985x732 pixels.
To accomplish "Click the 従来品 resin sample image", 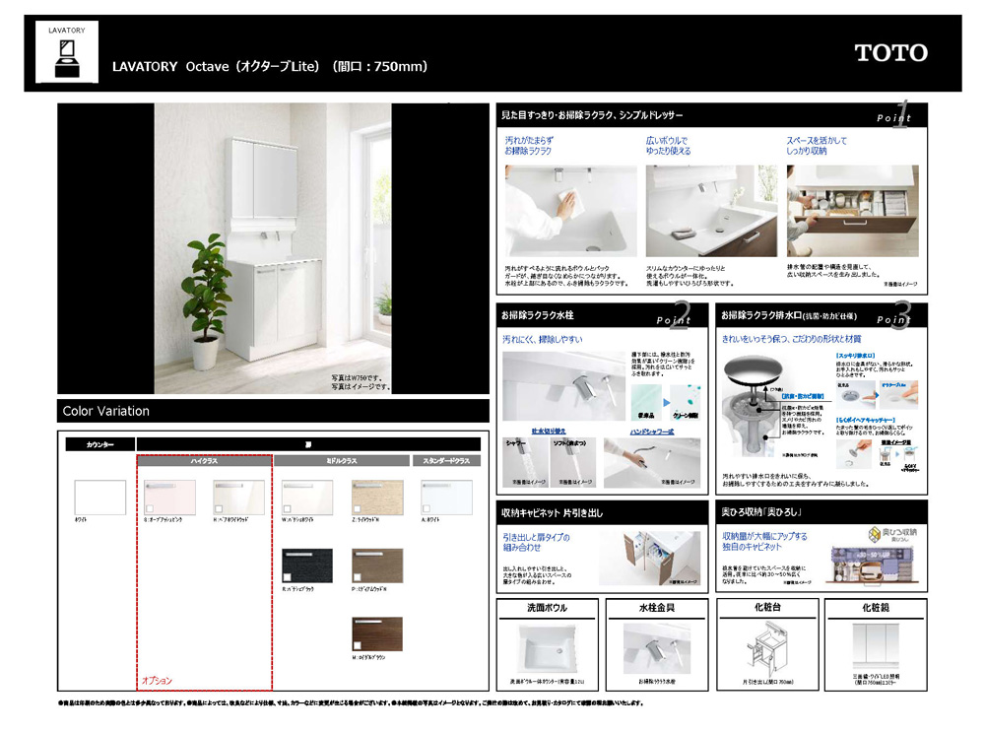I will (646, 403).
